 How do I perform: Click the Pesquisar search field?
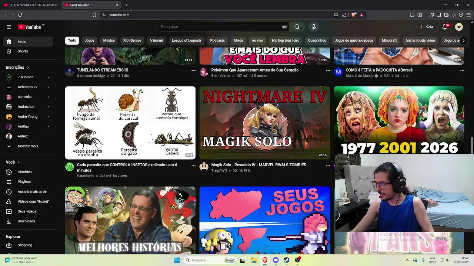coord(223,27)
